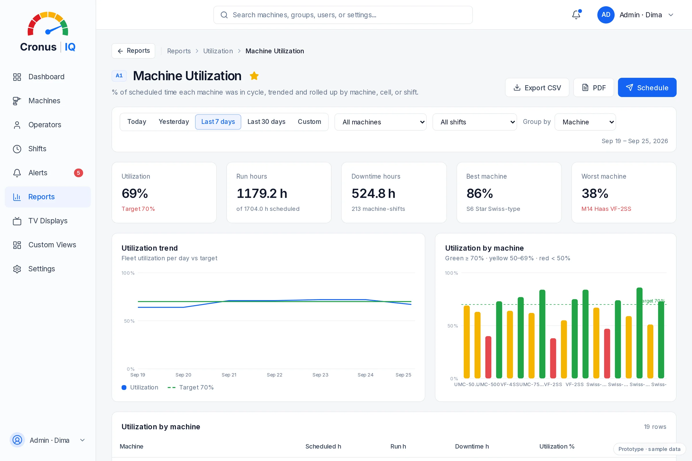Click the Worst machine M14 Haas VF-2SS text
The image size is (692, 461).
pos(606,209)
